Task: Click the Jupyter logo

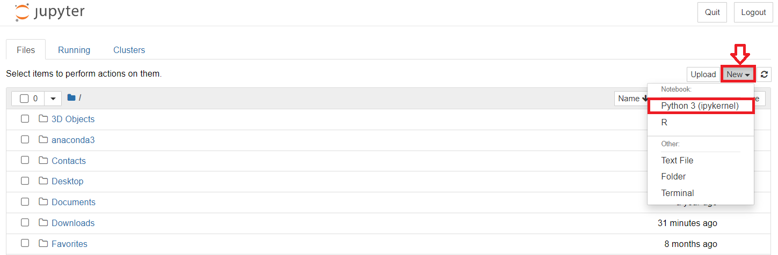Action: tap(49, 12)
